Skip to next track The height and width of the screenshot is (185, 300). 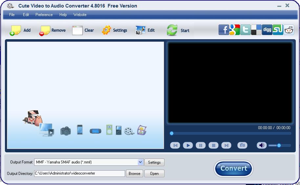click(x=226, y=145)
